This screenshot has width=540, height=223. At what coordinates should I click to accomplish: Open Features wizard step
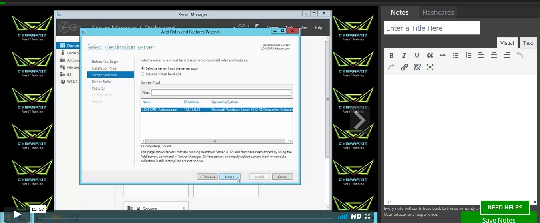pos(98,88)
